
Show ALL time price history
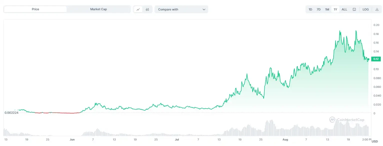pos(344,9)
